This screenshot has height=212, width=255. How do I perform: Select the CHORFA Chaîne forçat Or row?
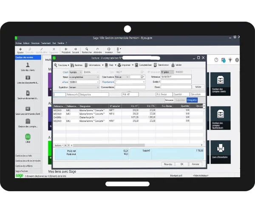pyautogui.click(x=128, y=117)
